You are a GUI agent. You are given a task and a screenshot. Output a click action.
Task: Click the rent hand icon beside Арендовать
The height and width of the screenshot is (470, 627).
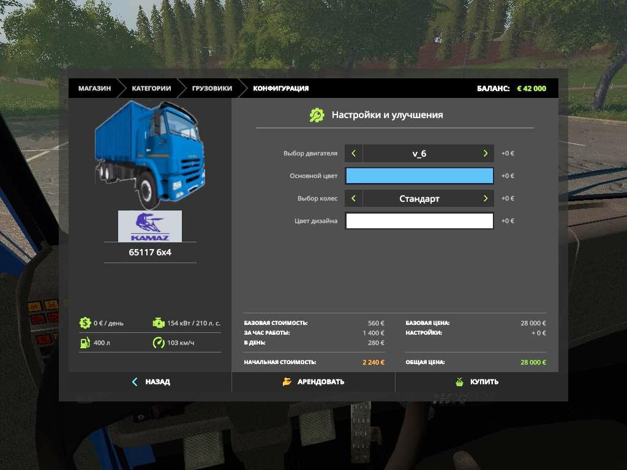point(287,382)
